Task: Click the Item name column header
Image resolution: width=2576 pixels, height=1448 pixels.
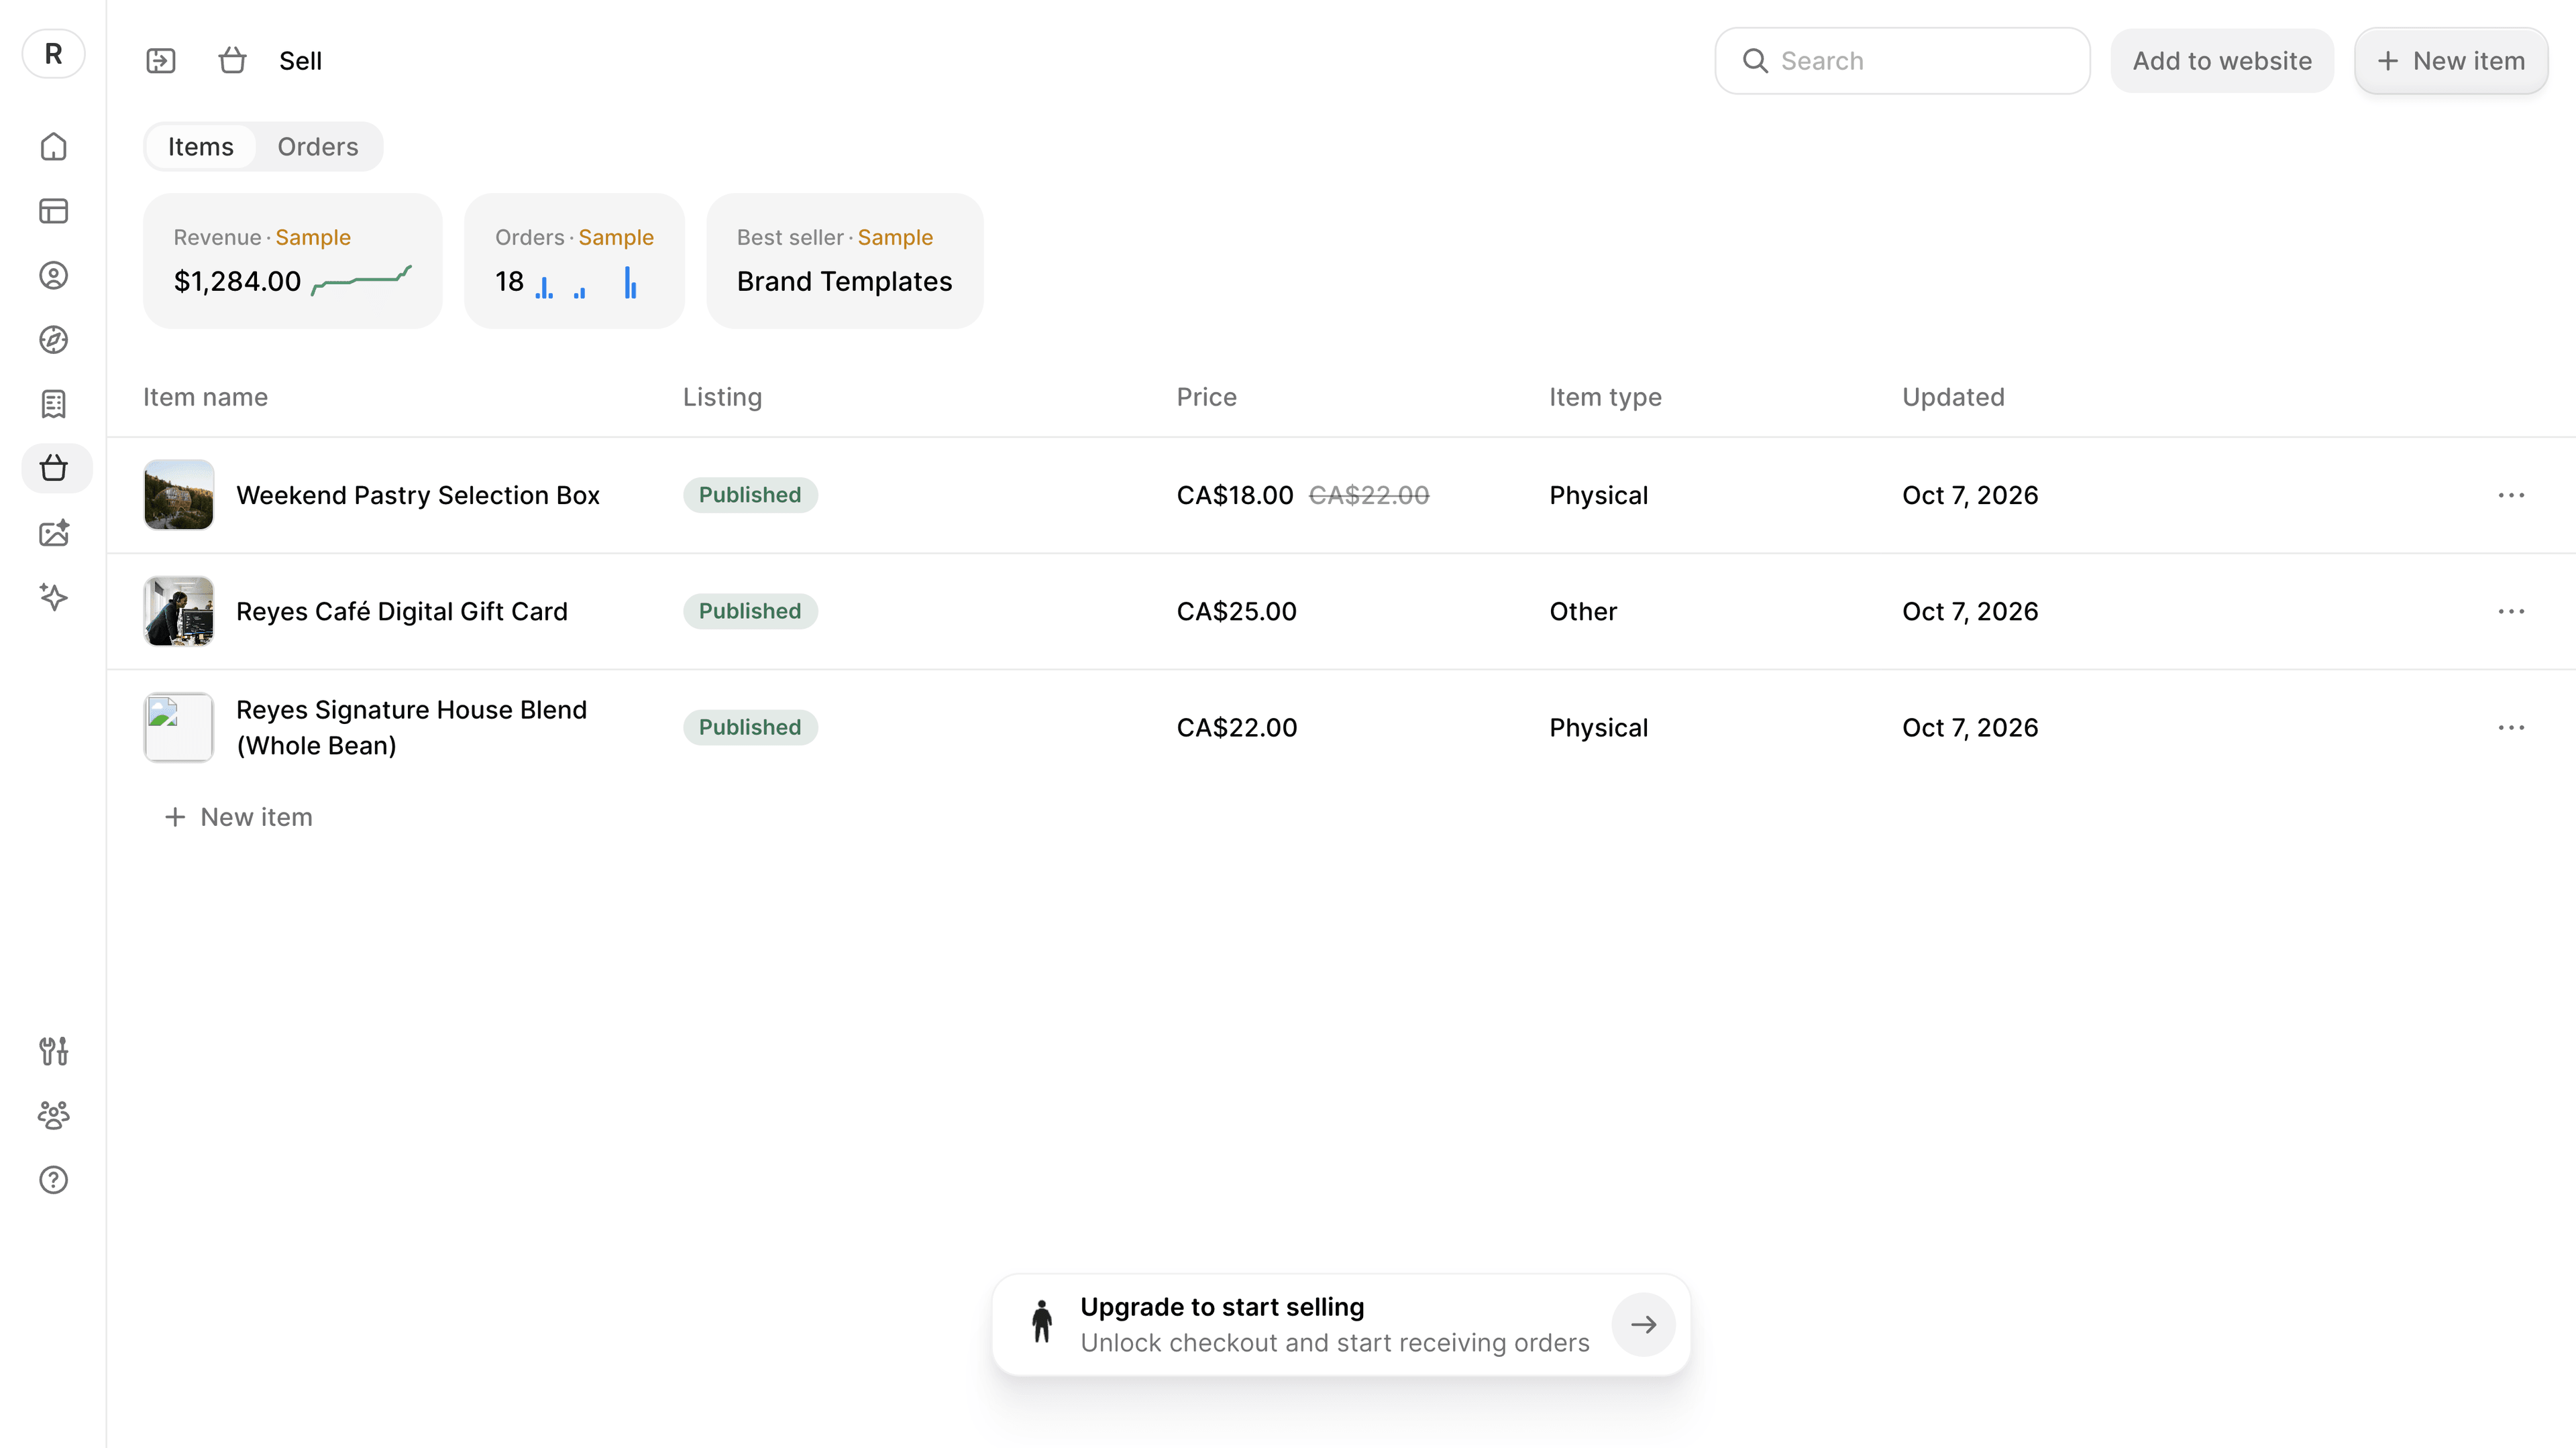Action: coord(205,398)
